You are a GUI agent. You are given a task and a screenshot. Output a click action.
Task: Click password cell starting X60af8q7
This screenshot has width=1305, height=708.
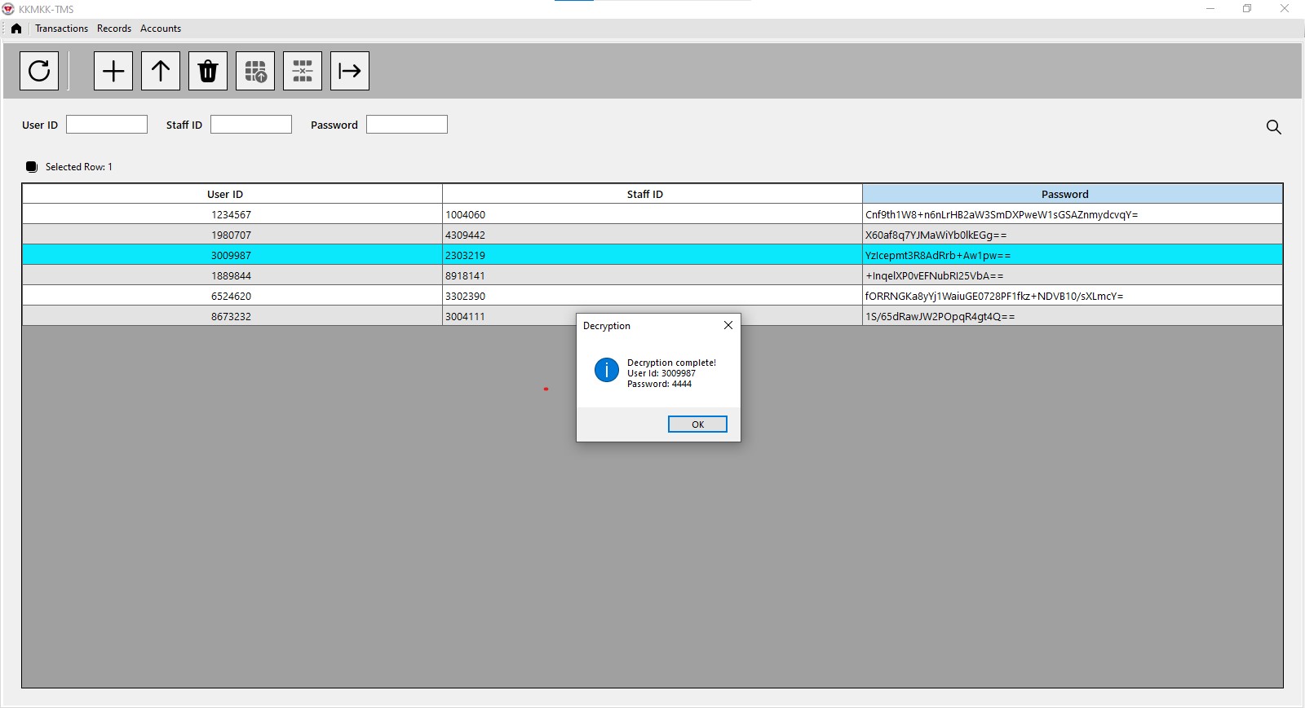click(x=1073, y=235)
